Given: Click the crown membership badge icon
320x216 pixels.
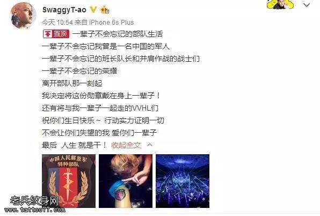Looking at the screenshot, I should 105,10.
